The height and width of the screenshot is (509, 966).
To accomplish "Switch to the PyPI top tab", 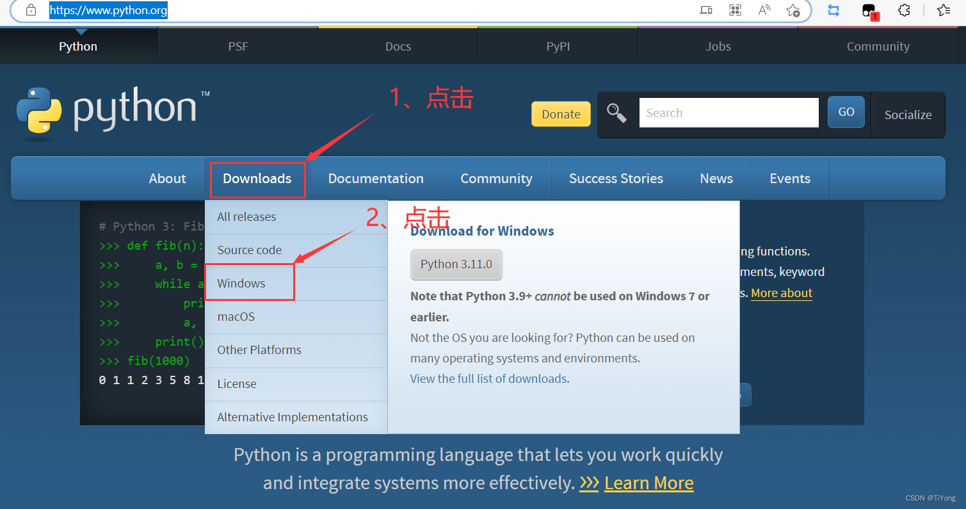I will tap(558, 46).
